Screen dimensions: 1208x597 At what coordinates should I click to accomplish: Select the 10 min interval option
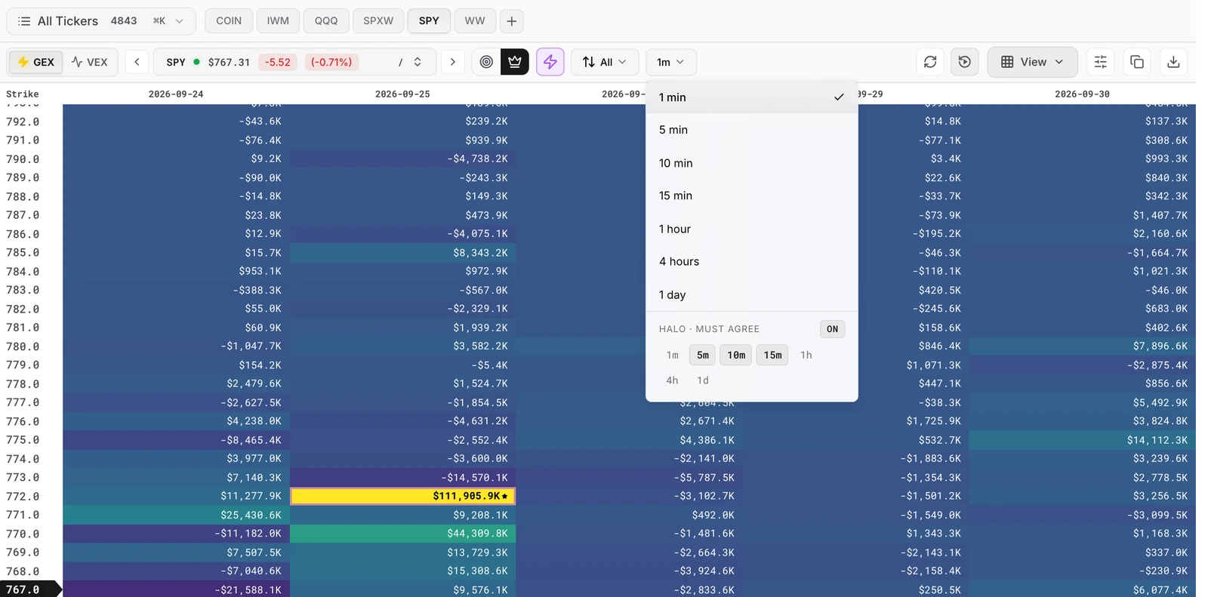coord(751,163)
